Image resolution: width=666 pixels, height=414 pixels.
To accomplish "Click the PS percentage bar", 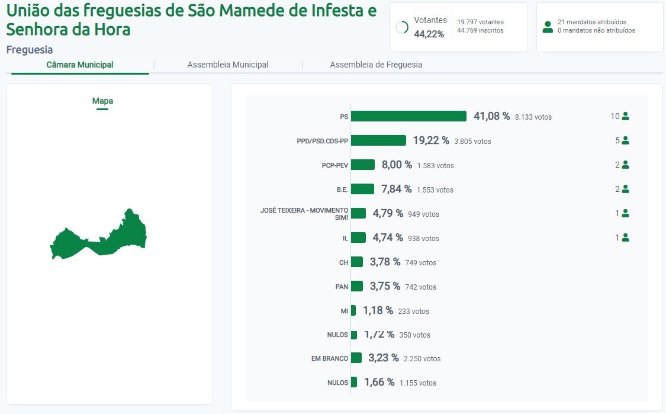I will click(x=408, y=116).
